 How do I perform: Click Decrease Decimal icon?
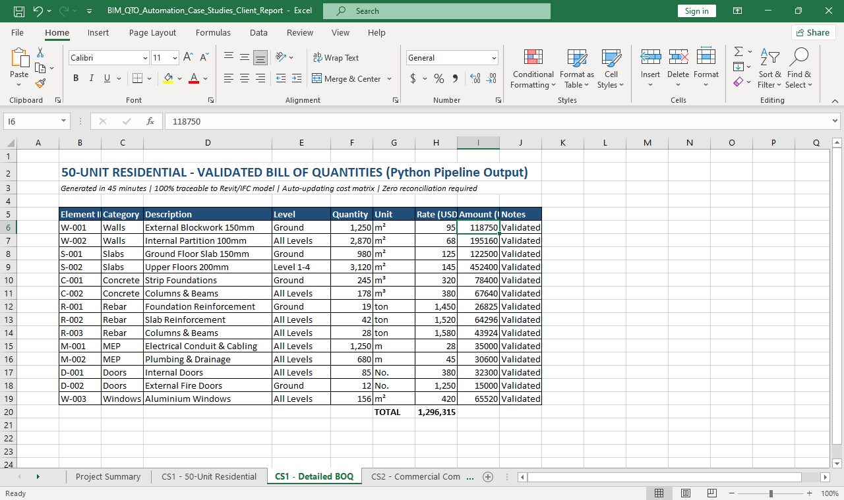[491, 78]
